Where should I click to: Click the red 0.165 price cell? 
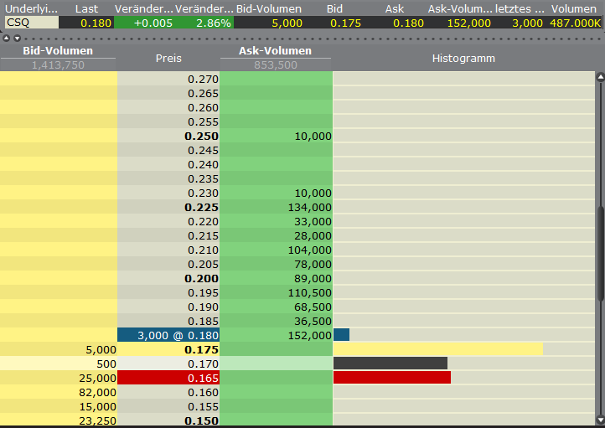pos(168,378)
